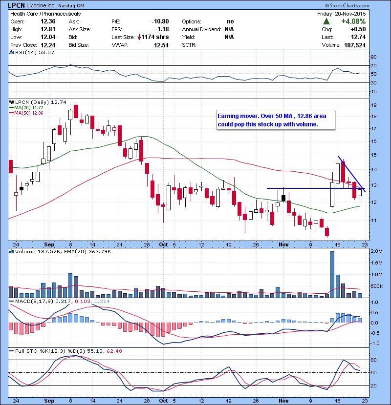Click the LPCN ticker symbol in the title
The image size is (391, 405).
click(x=16, y=5)
